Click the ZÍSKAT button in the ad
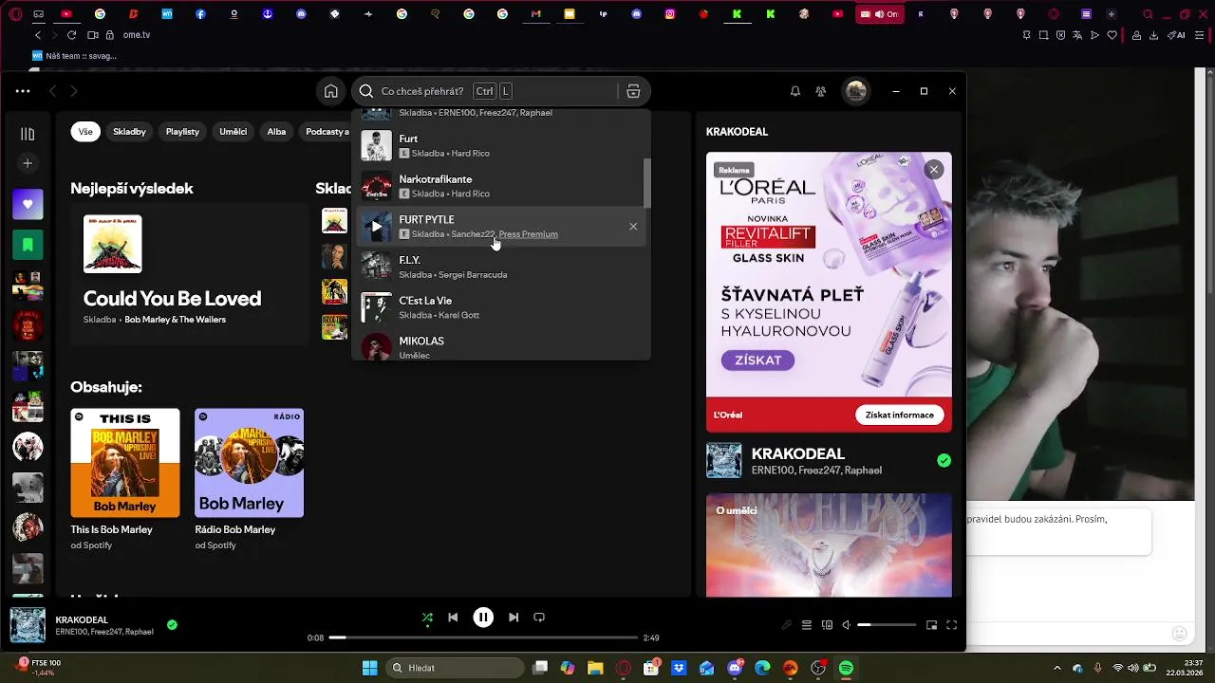1215x683 pixels. (757, 360)
